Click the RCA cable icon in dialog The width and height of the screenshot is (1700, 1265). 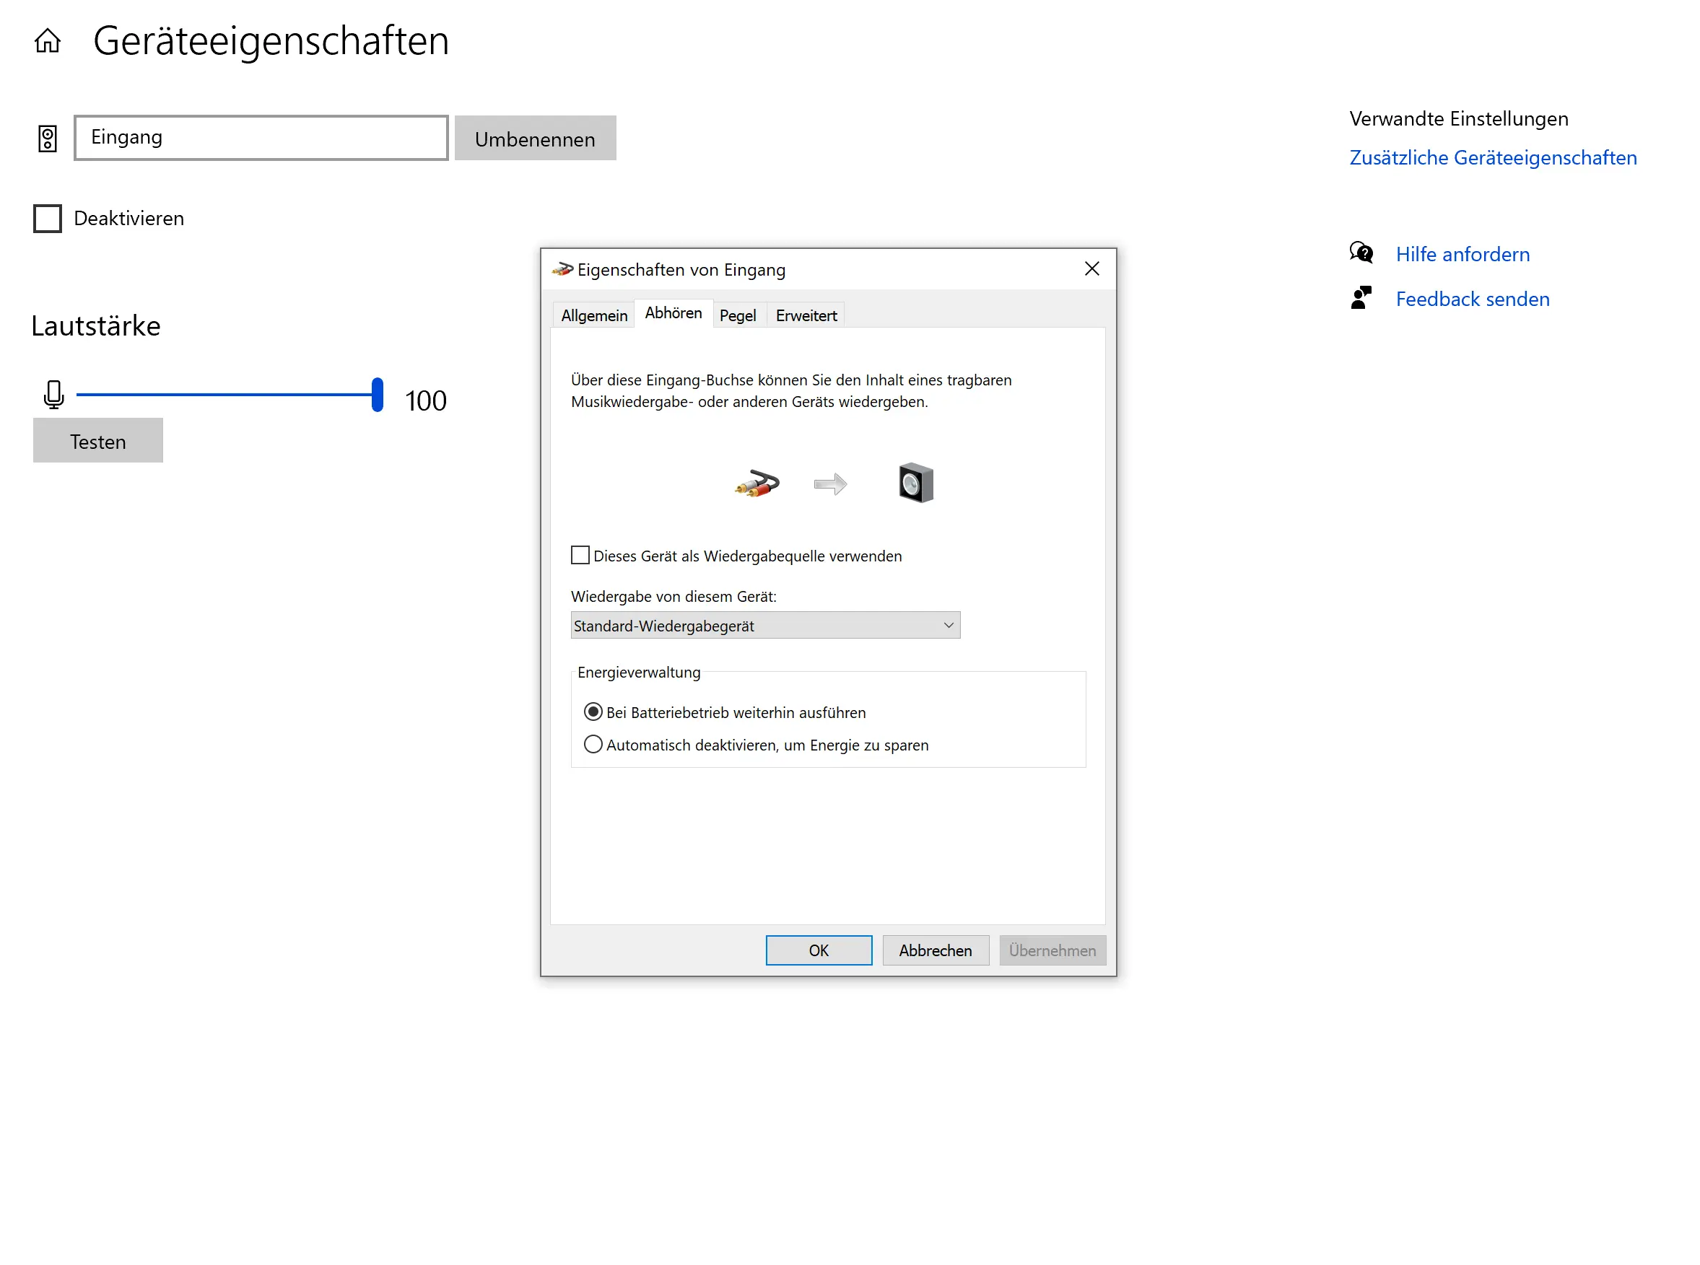(x=757, y=483)
